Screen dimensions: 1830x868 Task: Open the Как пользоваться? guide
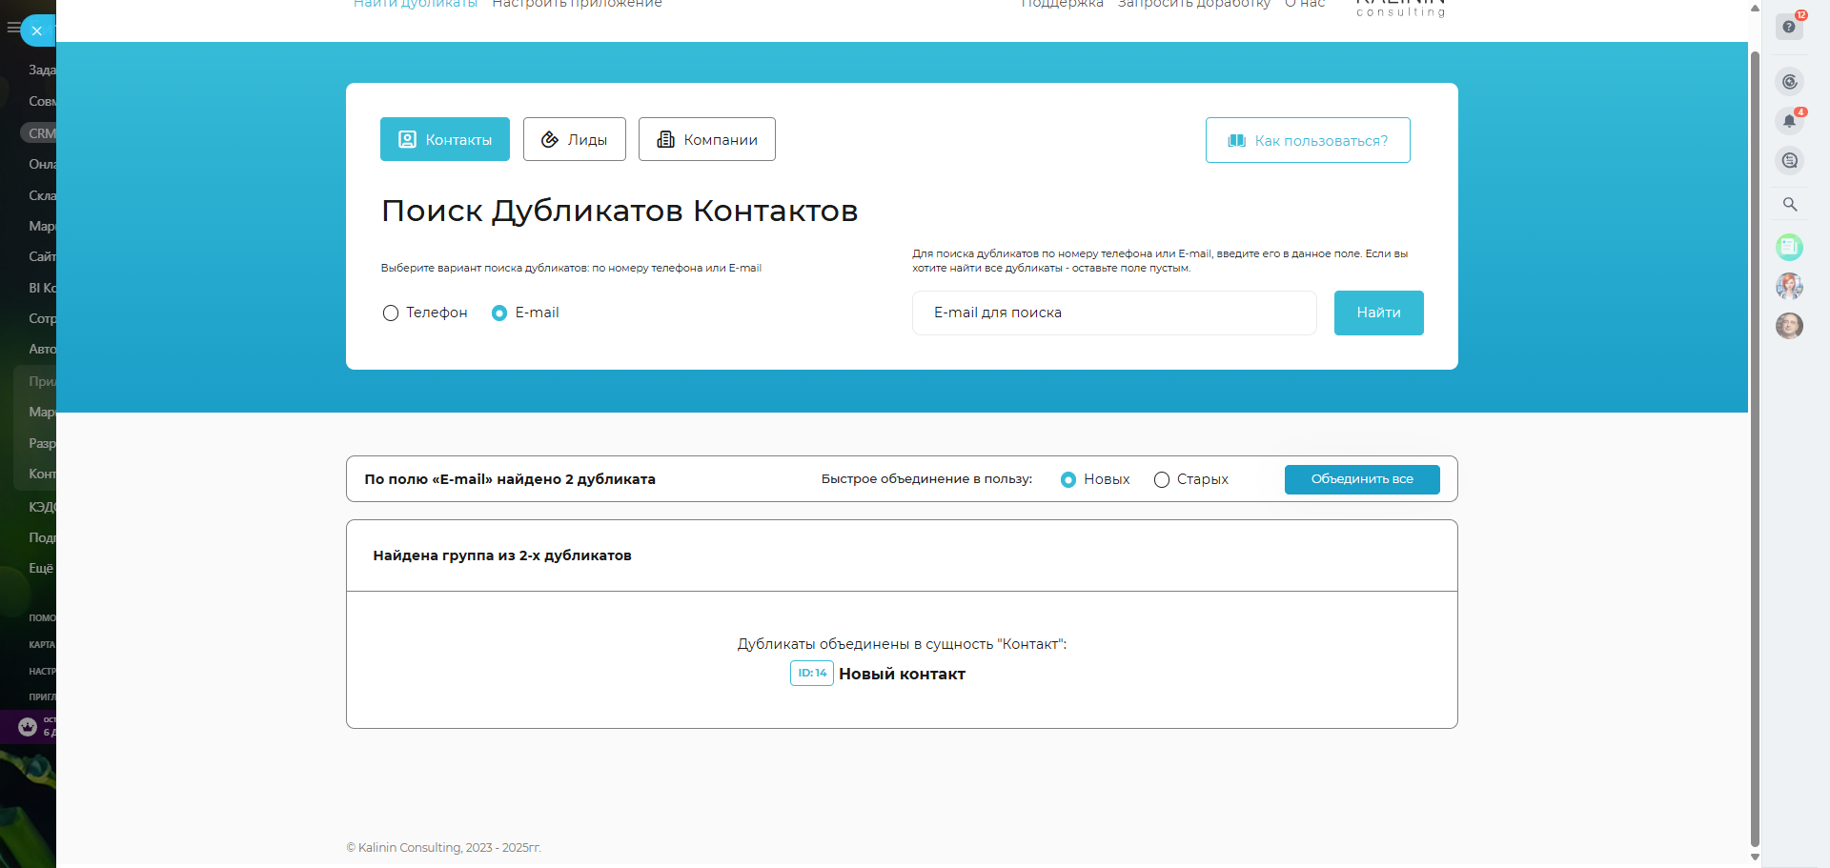pyautogui.click(x=1307, y=141)
